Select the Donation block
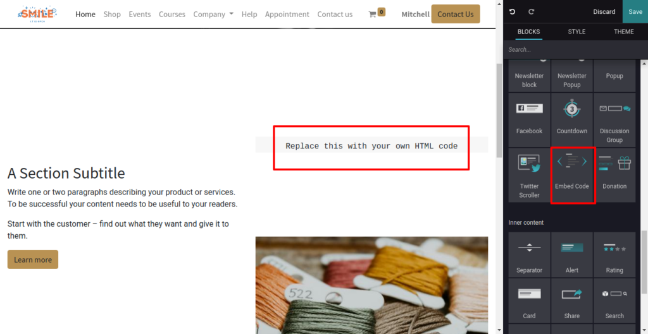Screen dimensions: 648x334 (614, 176)
